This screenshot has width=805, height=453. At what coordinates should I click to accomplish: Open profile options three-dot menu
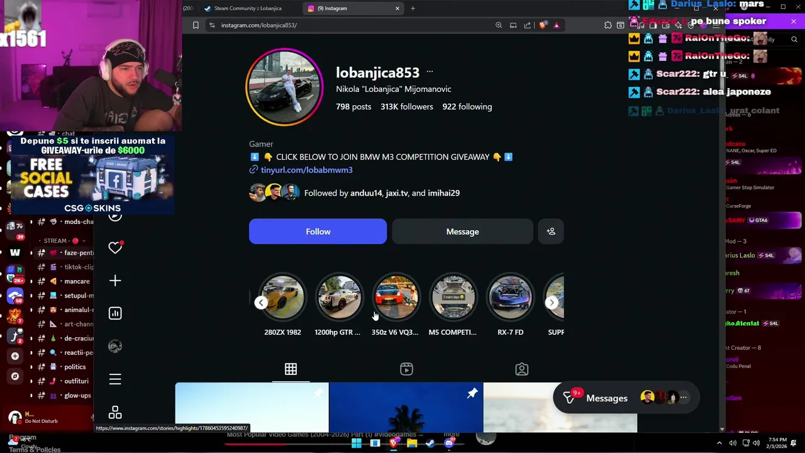point(430,72)
